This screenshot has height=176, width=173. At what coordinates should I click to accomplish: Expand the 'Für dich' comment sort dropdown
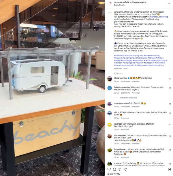[118, 74]
